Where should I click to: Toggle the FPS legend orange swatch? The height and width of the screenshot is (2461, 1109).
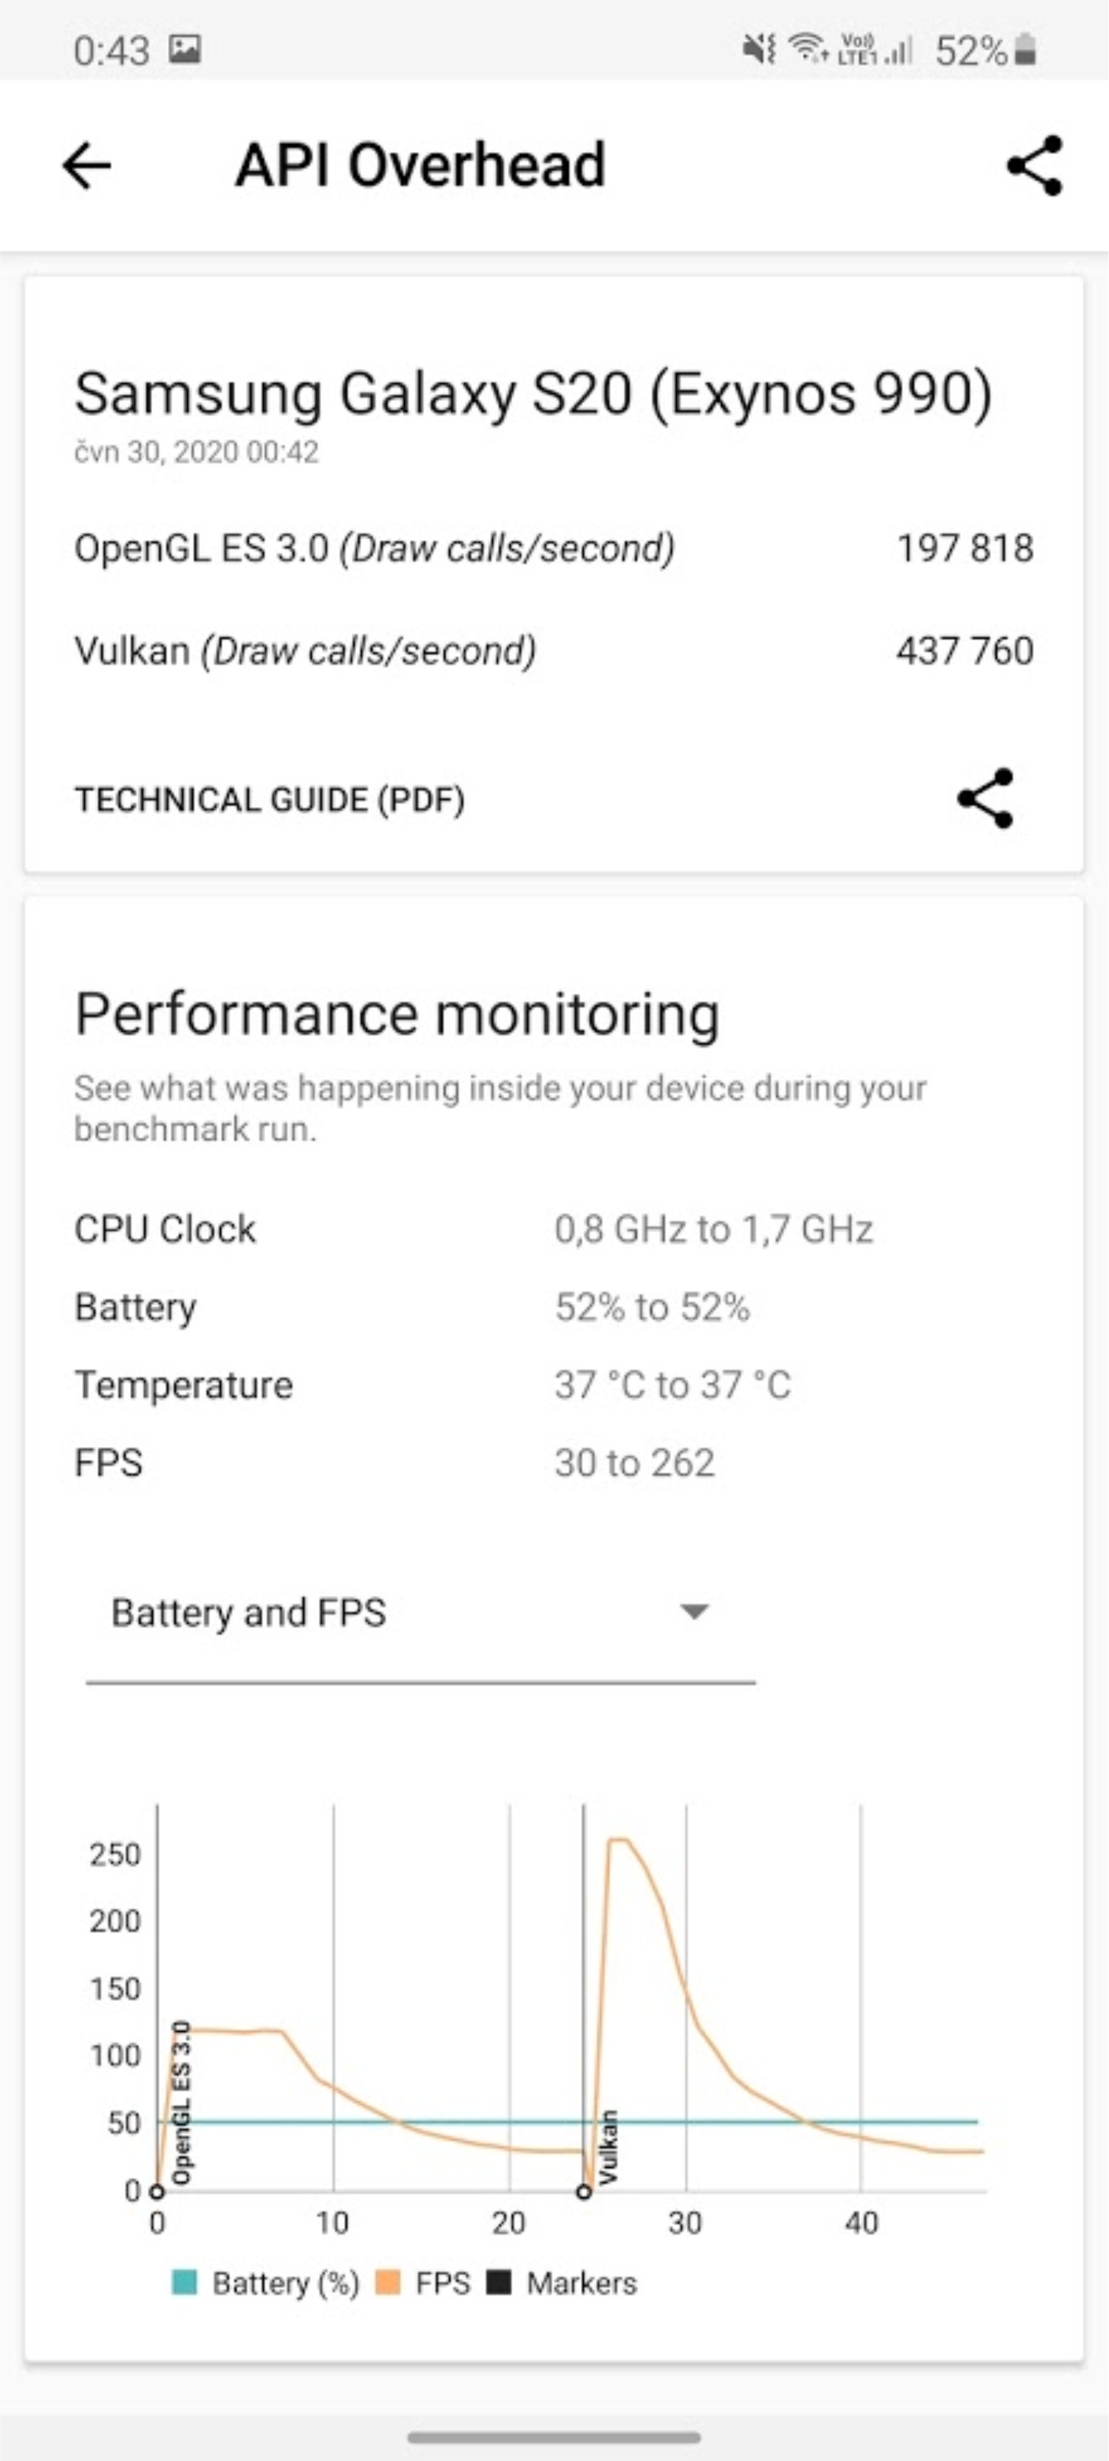388,2283
